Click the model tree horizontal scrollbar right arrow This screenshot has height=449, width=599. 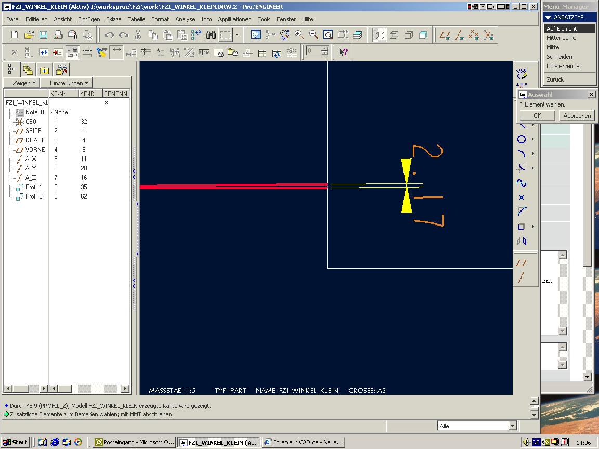(125, 388)
